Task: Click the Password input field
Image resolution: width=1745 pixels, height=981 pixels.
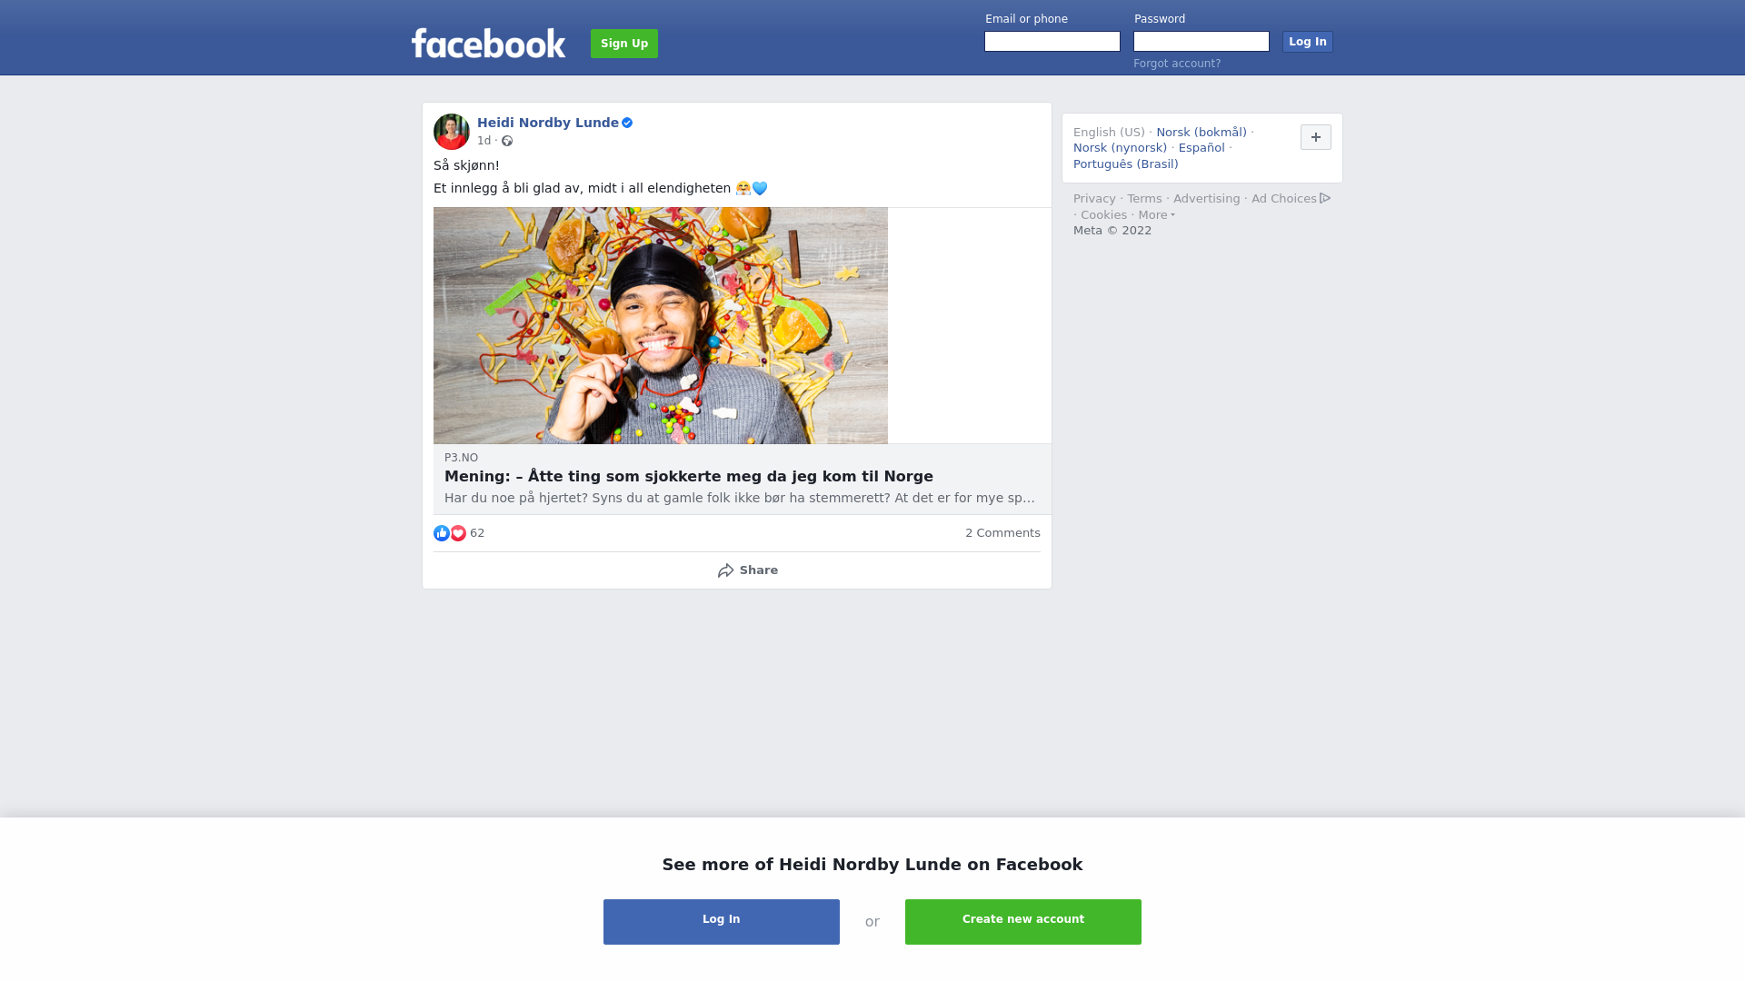Action: [x=1202, y=42]
